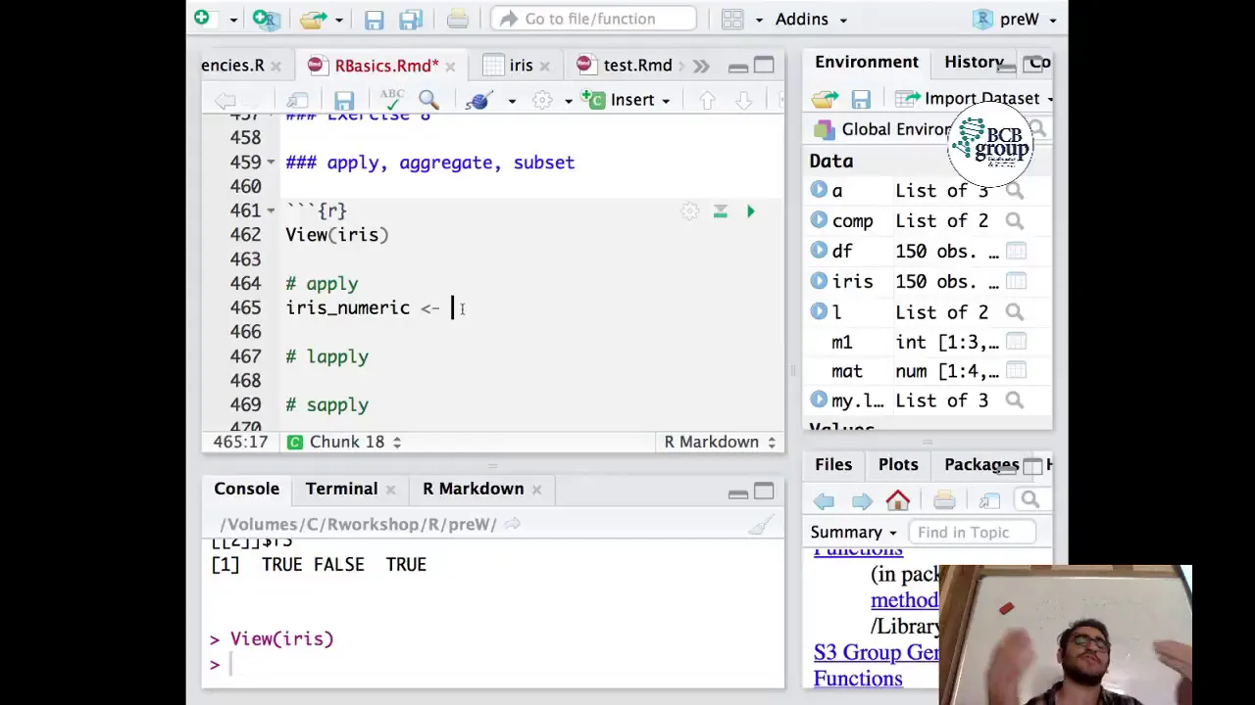Go to help home icon

pos(898,500)
